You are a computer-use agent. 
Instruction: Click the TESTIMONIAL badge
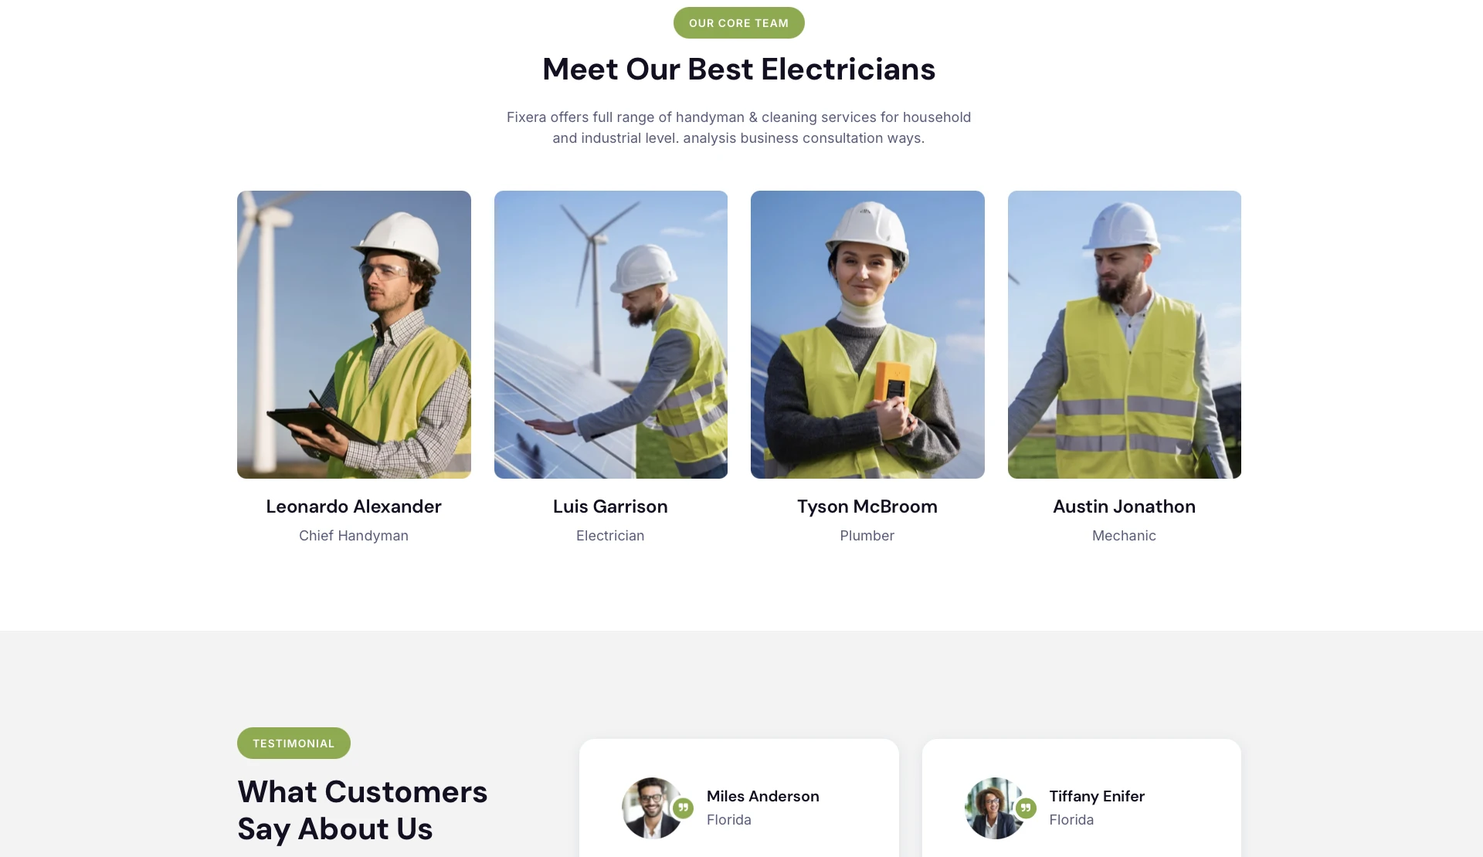point(294,744)
